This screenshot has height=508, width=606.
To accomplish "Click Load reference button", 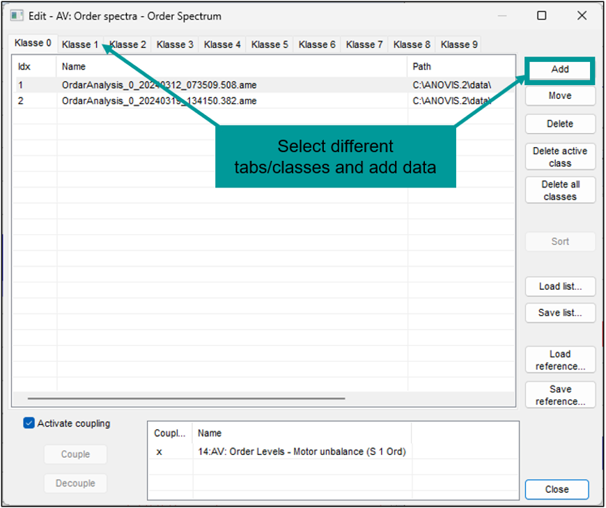I will point(560,360).
